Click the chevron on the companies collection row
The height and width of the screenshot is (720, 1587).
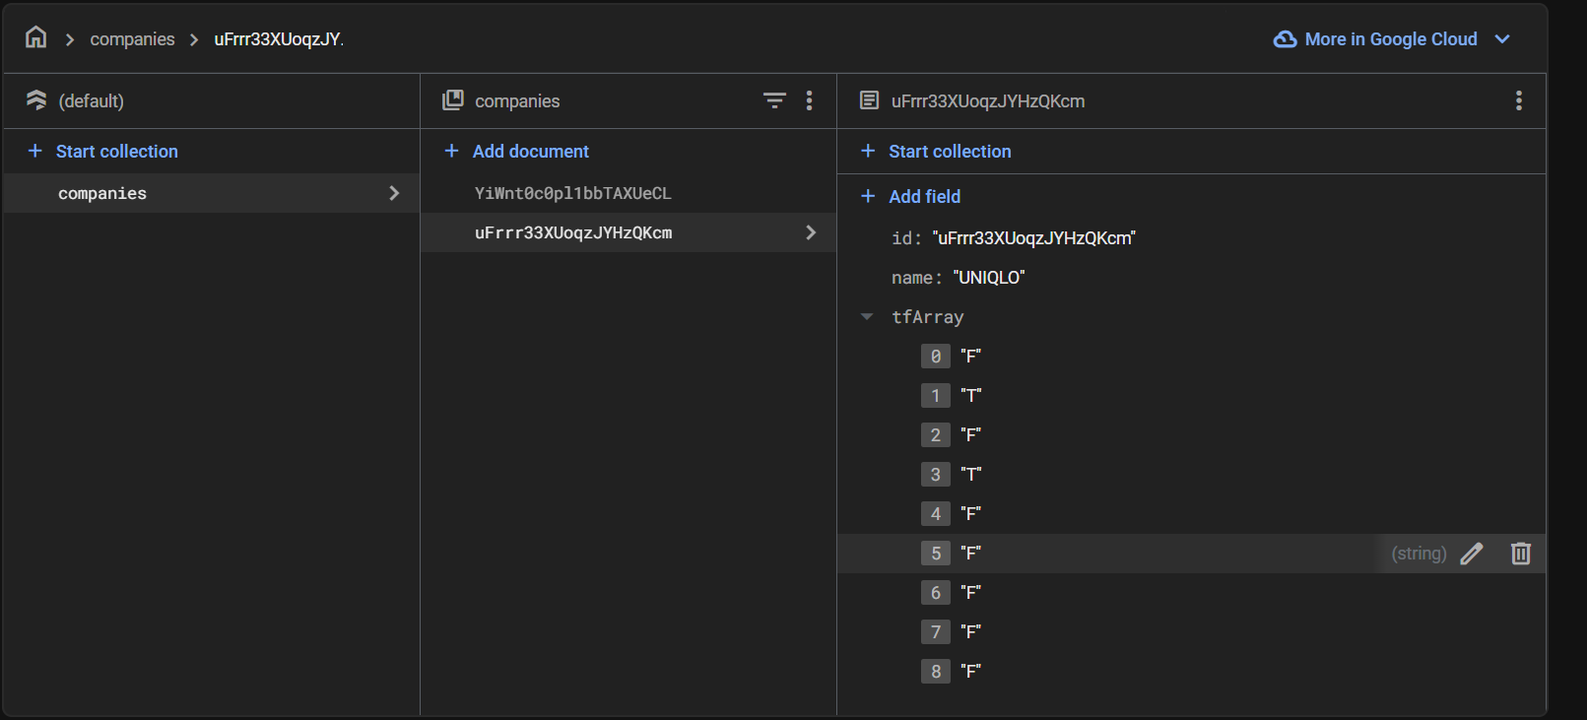point(394,193)
